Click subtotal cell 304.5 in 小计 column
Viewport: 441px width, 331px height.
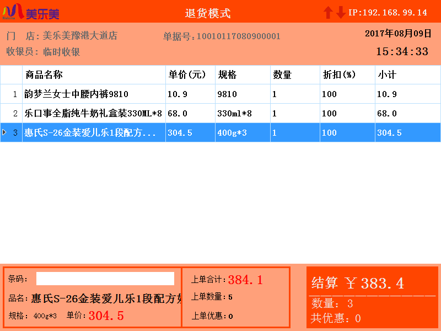(408, 132)
